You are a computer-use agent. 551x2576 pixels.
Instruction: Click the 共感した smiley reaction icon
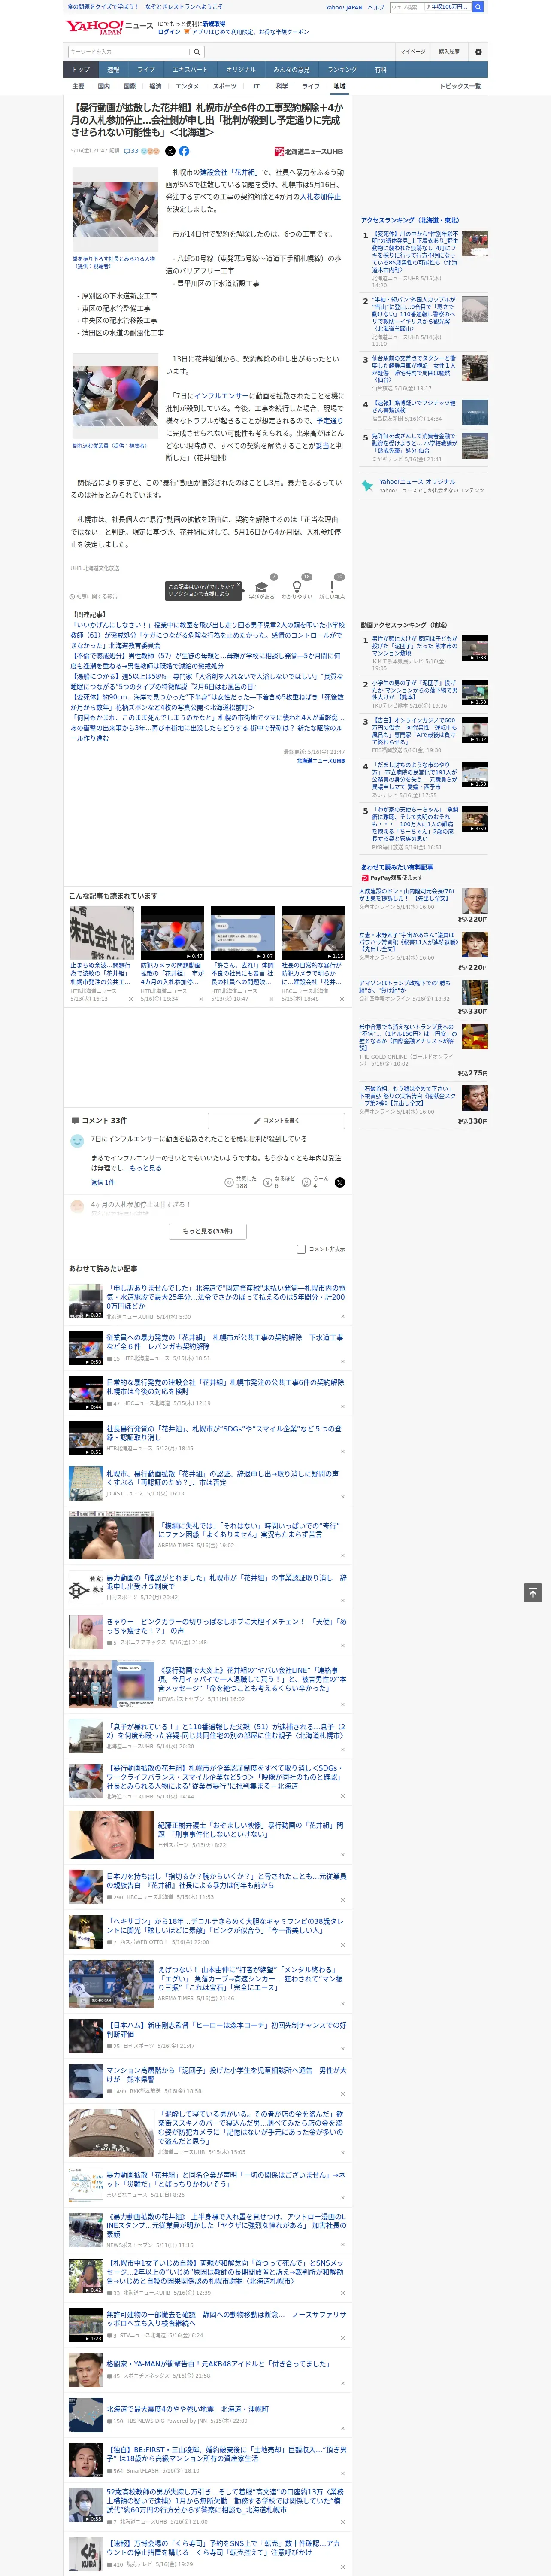point(229,1182)
